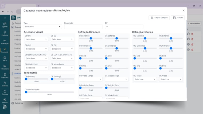Viewport: 203px width, 114px height.
Task: Click the DP input field
Action: [x=124, y=27]
